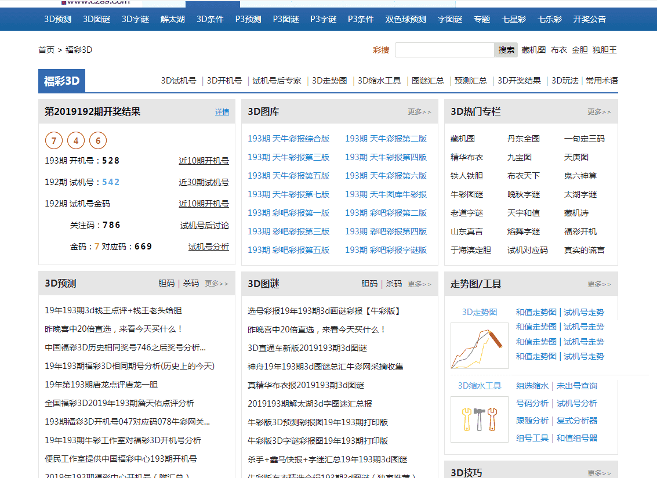
Task: Click the 3D走势图 line chart thumbnail
Action: [479, 346]
